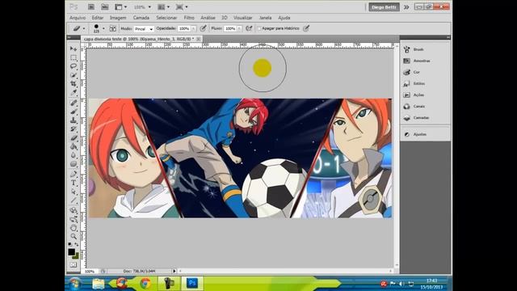Select the Eraser tool in toolbox

(x=74, y=138)
